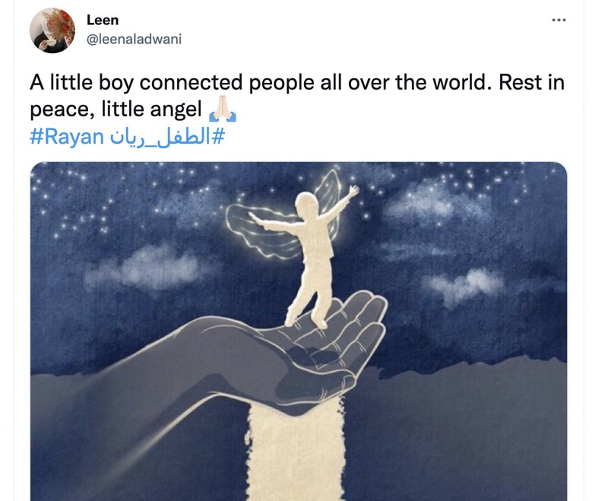Open the @leenaladwani handle link
This screenshot has width=608, height=501.
134,40
